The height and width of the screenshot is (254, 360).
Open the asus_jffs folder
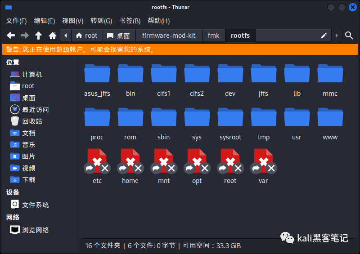click(x=97, y=80)
